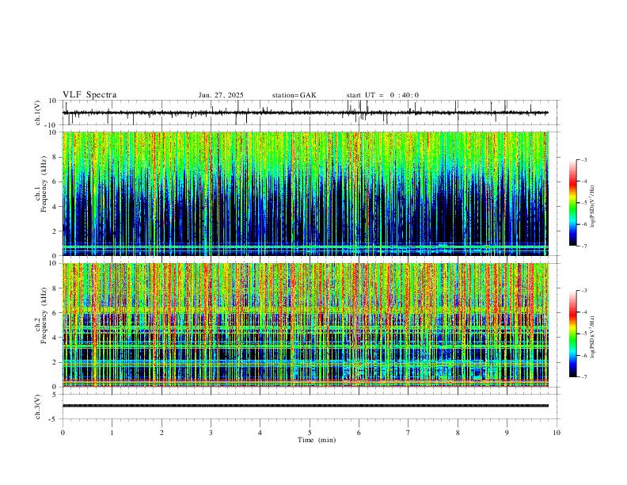Click the ch.1 spectrogram colorbar

tap(572, 203)
